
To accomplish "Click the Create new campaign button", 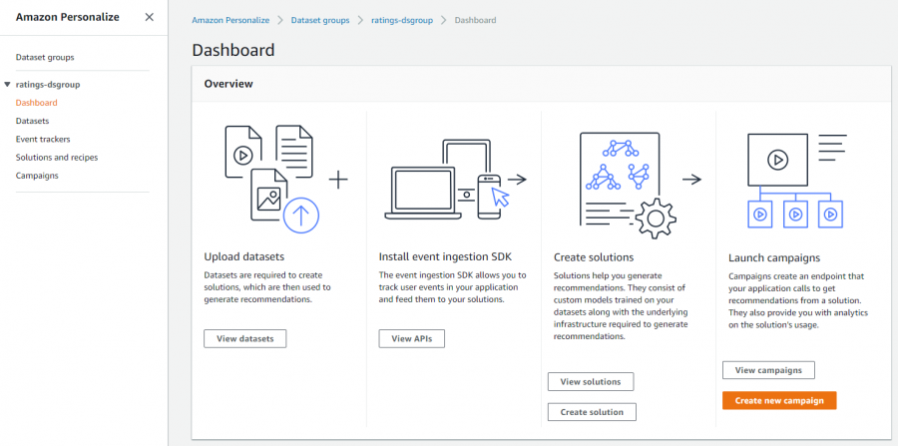I will tap(779, 401).
